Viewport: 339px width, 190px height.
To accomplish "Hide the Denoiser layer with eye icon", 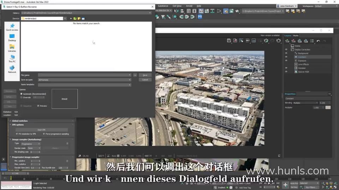I will (x=286, y=68).
